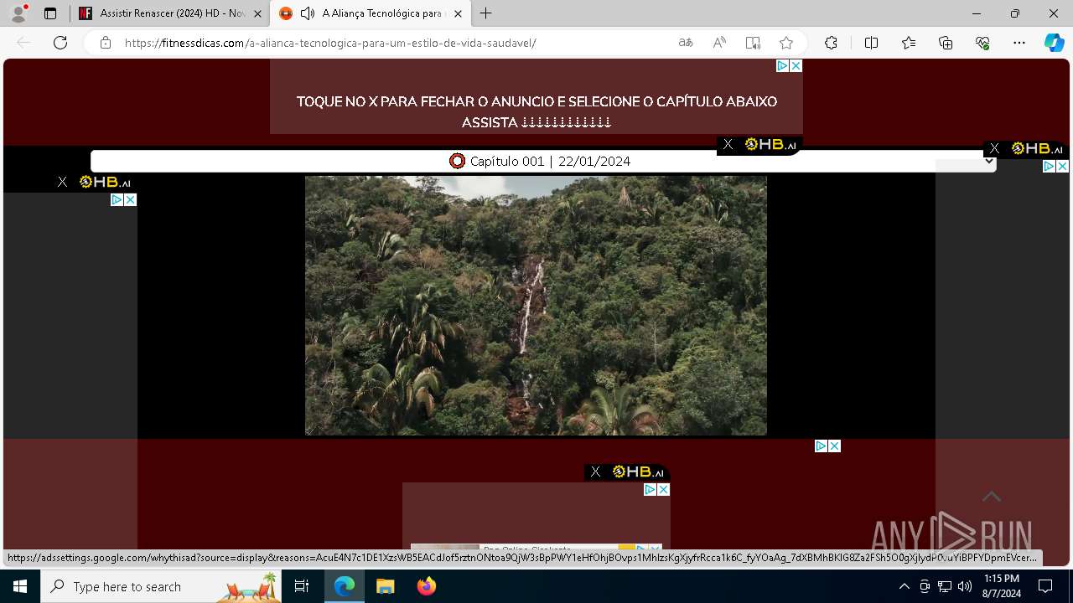
Task: Open AdChoices on the ad below the video
Action: pyautogui.click(x=821, y=446)
